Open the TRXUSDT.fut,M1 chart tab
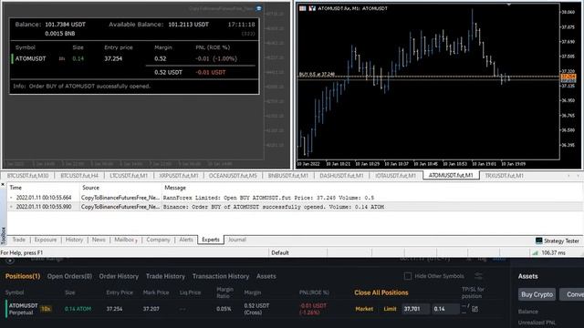Viewport: 584px width, 328px height. pos(504,176)
